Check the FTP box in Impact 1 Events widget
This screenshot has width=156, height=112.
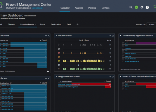pyautogui.click(x=123, y=89)
